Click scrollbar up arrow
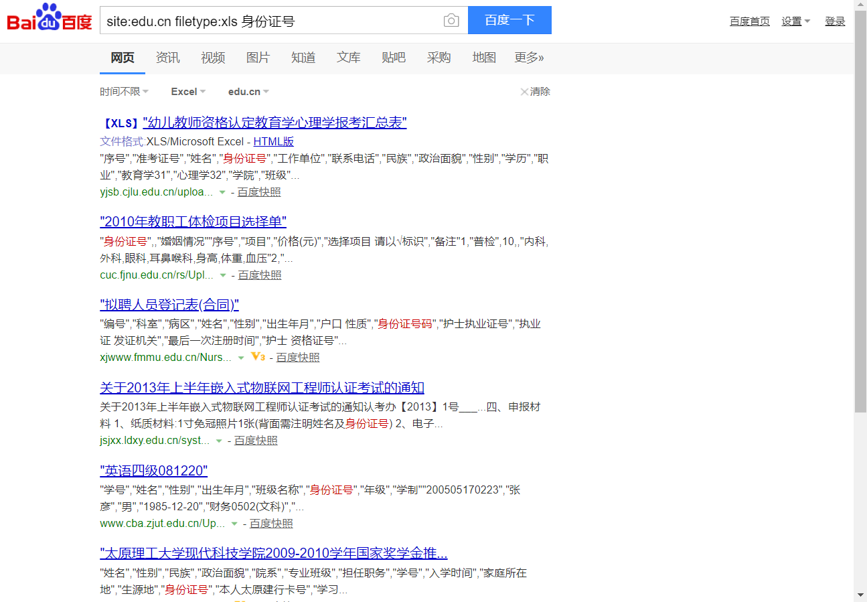Viewport: 867px width, 602px height. tap(860, 5)
